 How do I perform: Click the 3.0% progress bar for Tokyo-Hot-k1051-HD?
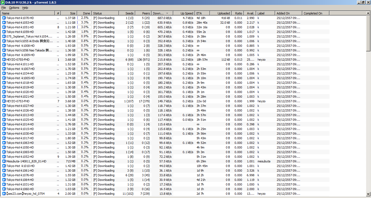pyautogui.click(x=84, y=27)
